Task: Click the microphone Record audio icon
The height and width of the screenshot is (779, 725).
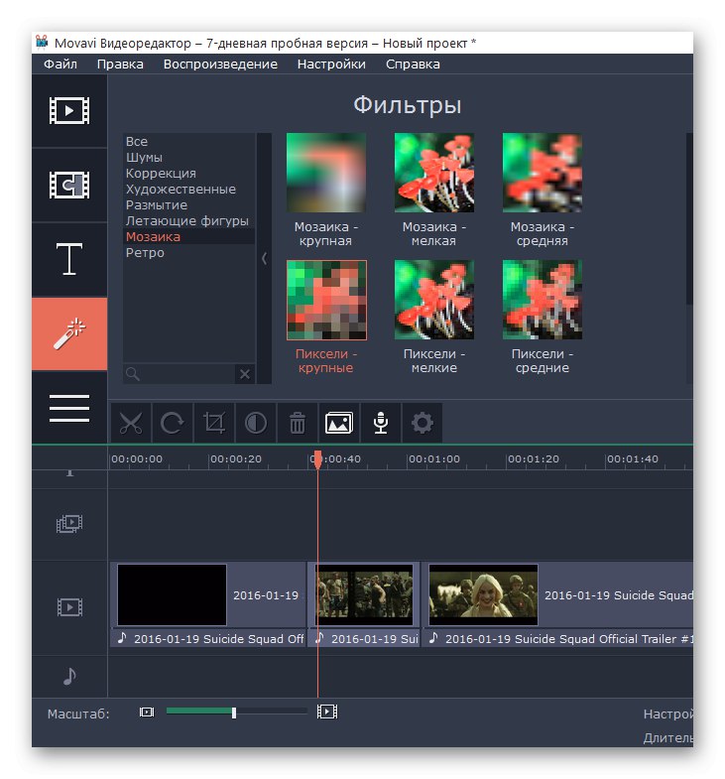Action: point(381,424)
